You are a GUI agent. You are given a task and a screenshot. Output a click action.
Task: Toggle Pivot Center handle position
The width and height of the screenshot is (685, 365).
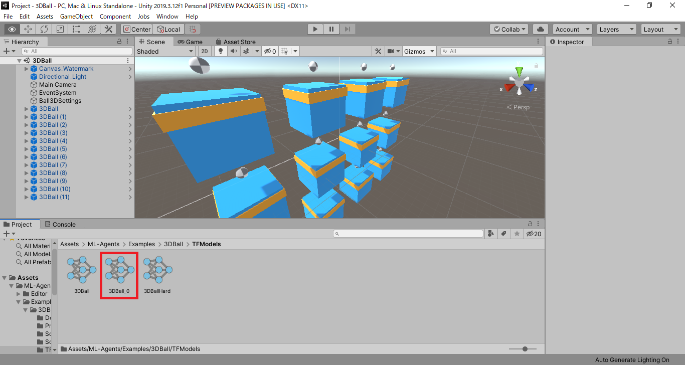(137, 29)
